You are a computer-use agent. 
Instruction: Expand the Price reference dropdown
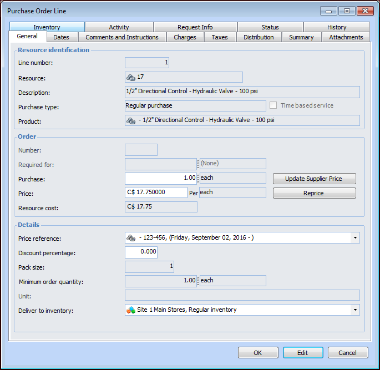(354, 238)
